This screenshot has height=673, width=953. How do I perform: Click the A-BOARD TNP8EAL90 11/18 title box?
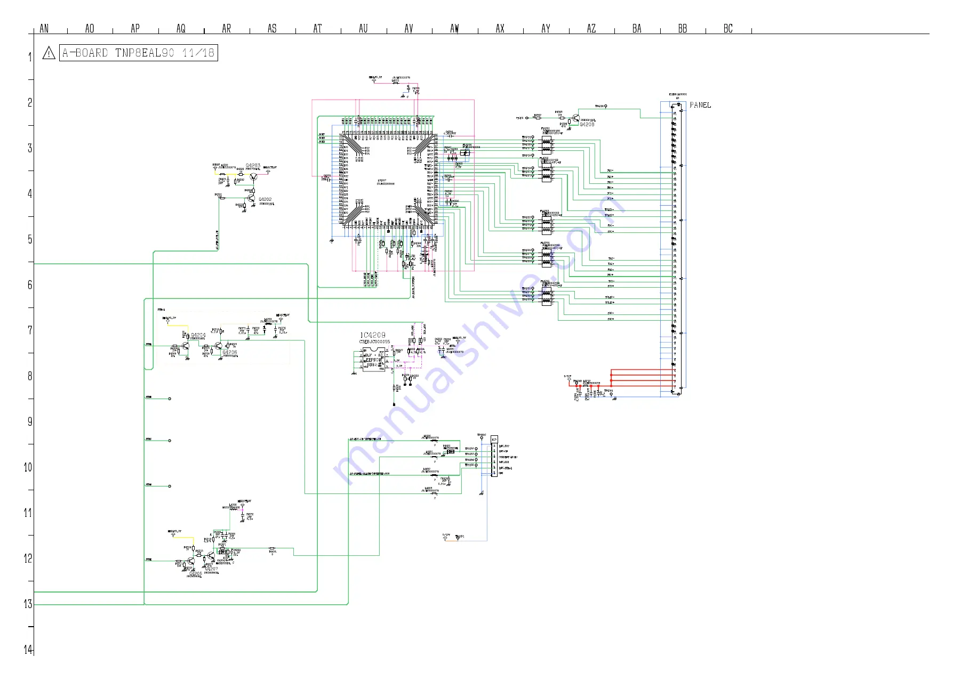(139, 53)
